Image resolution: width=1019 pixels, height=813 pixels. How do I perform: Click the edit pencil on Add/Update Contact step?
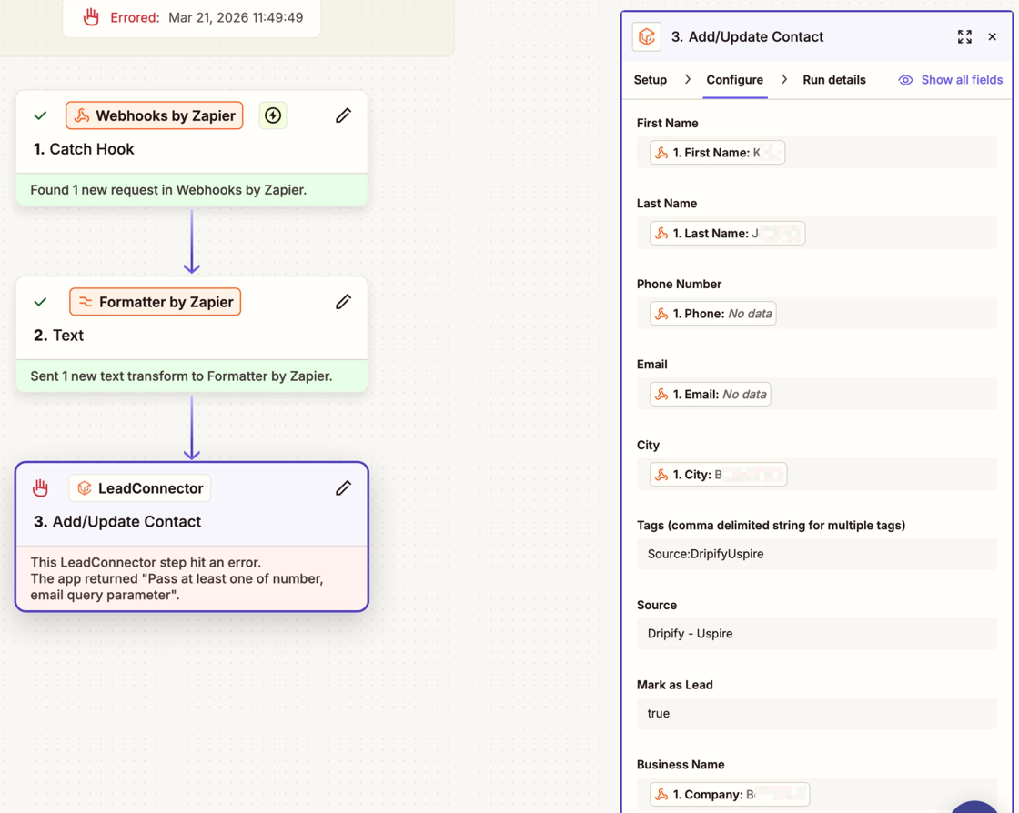(343, 488)
